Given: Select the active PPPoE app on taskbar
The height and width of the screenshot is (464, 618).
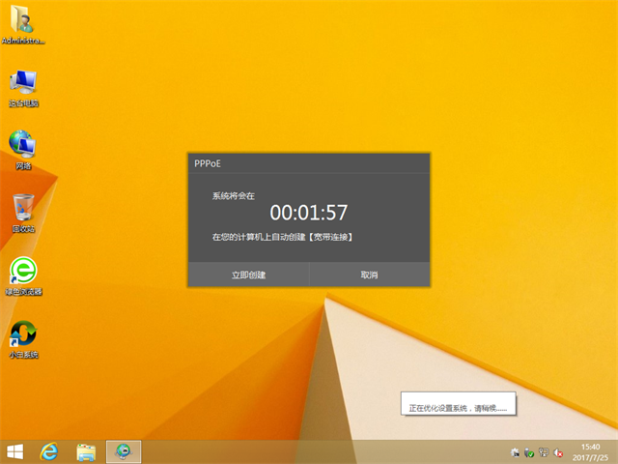Looking at the screenshot, I should pos(124,451).
